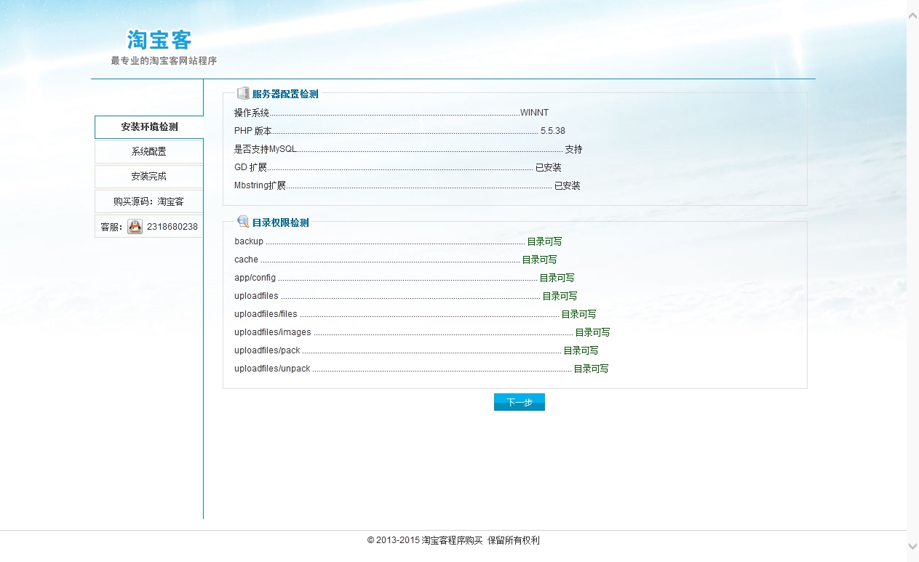Click 目录可写 status for uploadfiles row
919x562 pixels.
click(560, 296)
